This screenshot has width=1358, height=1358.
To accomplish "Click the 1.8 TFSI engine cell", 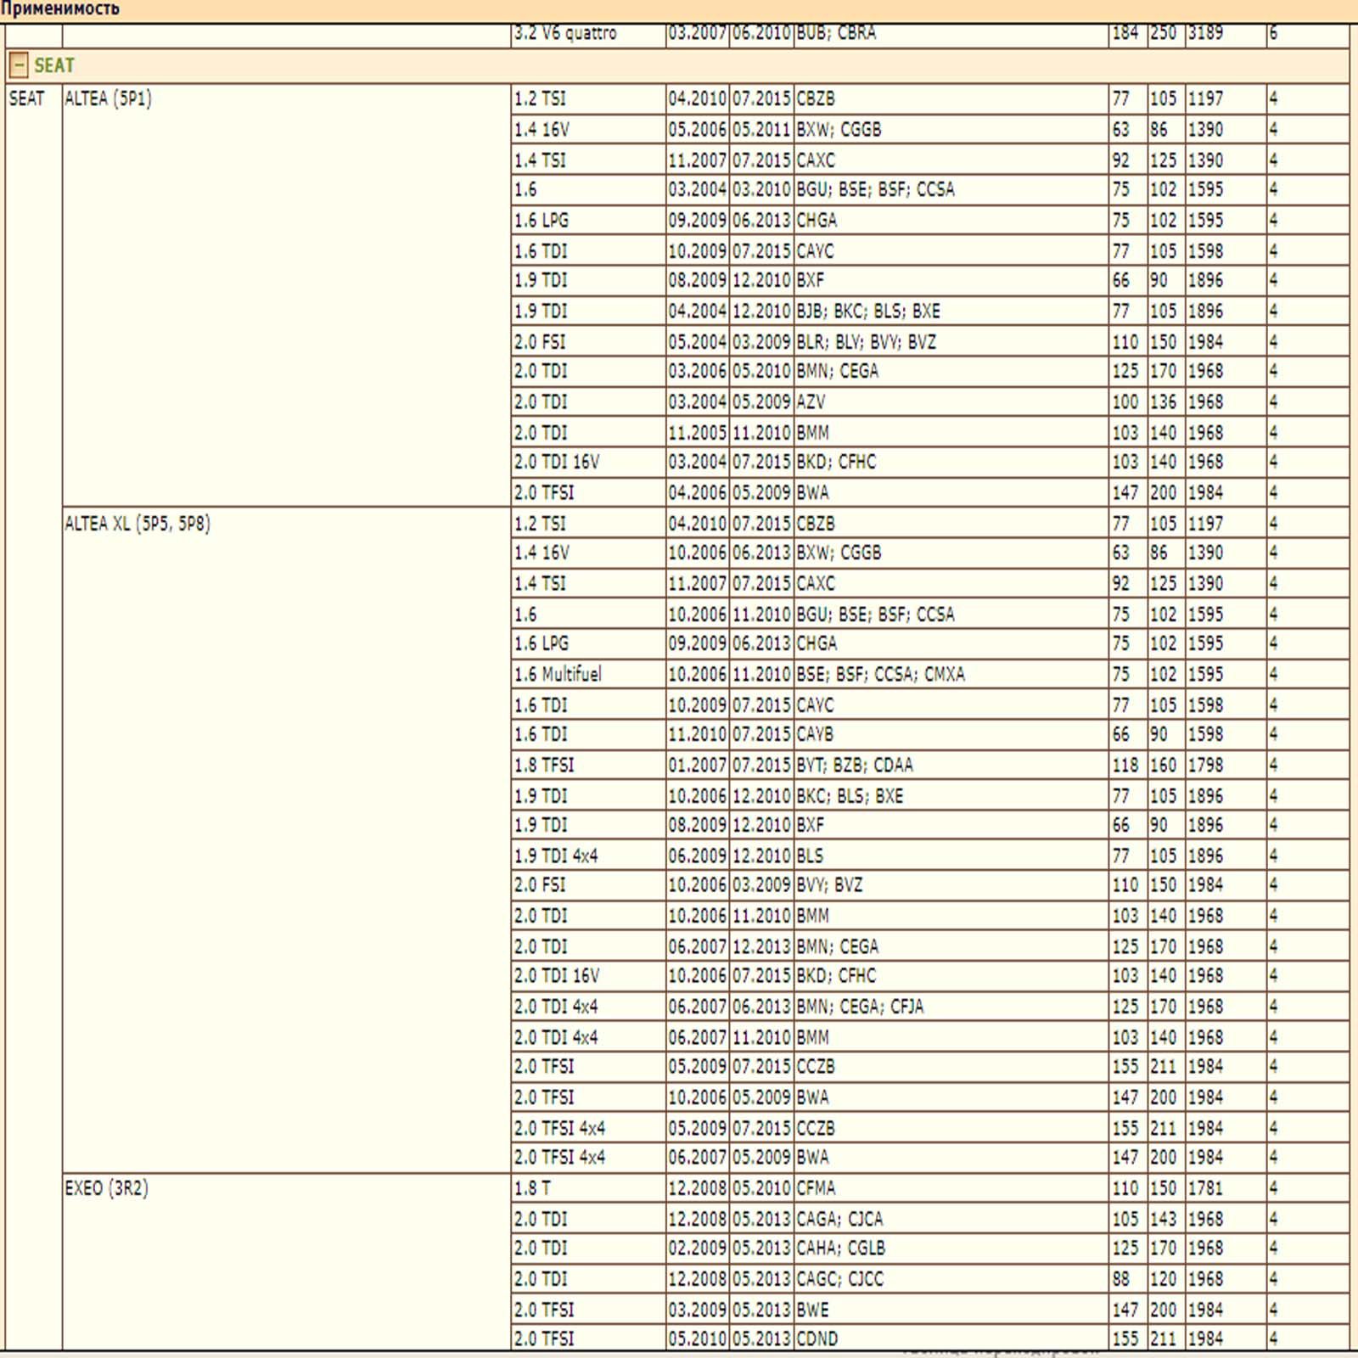I will [544, 766].
